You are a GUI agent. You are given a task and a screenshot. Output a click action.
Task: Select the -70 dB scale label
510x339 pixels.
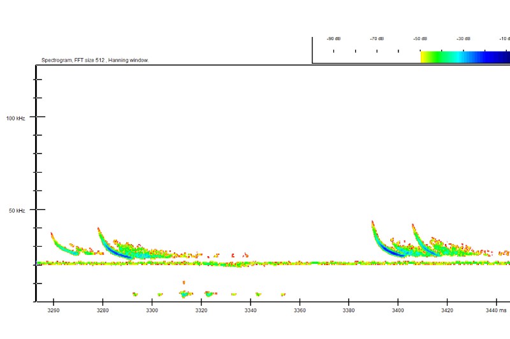click(x=377, y=39)
